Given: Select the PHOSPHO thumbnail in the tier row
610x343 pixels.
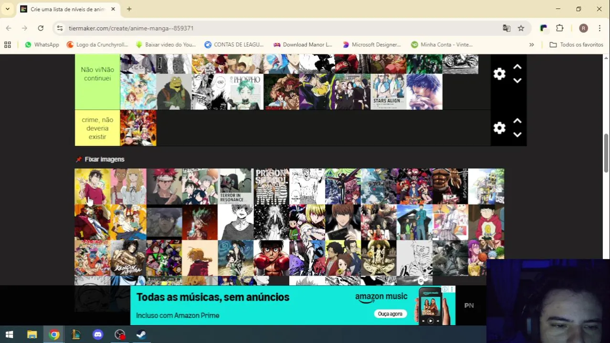Looking at the screenshot, I should 245,91.
